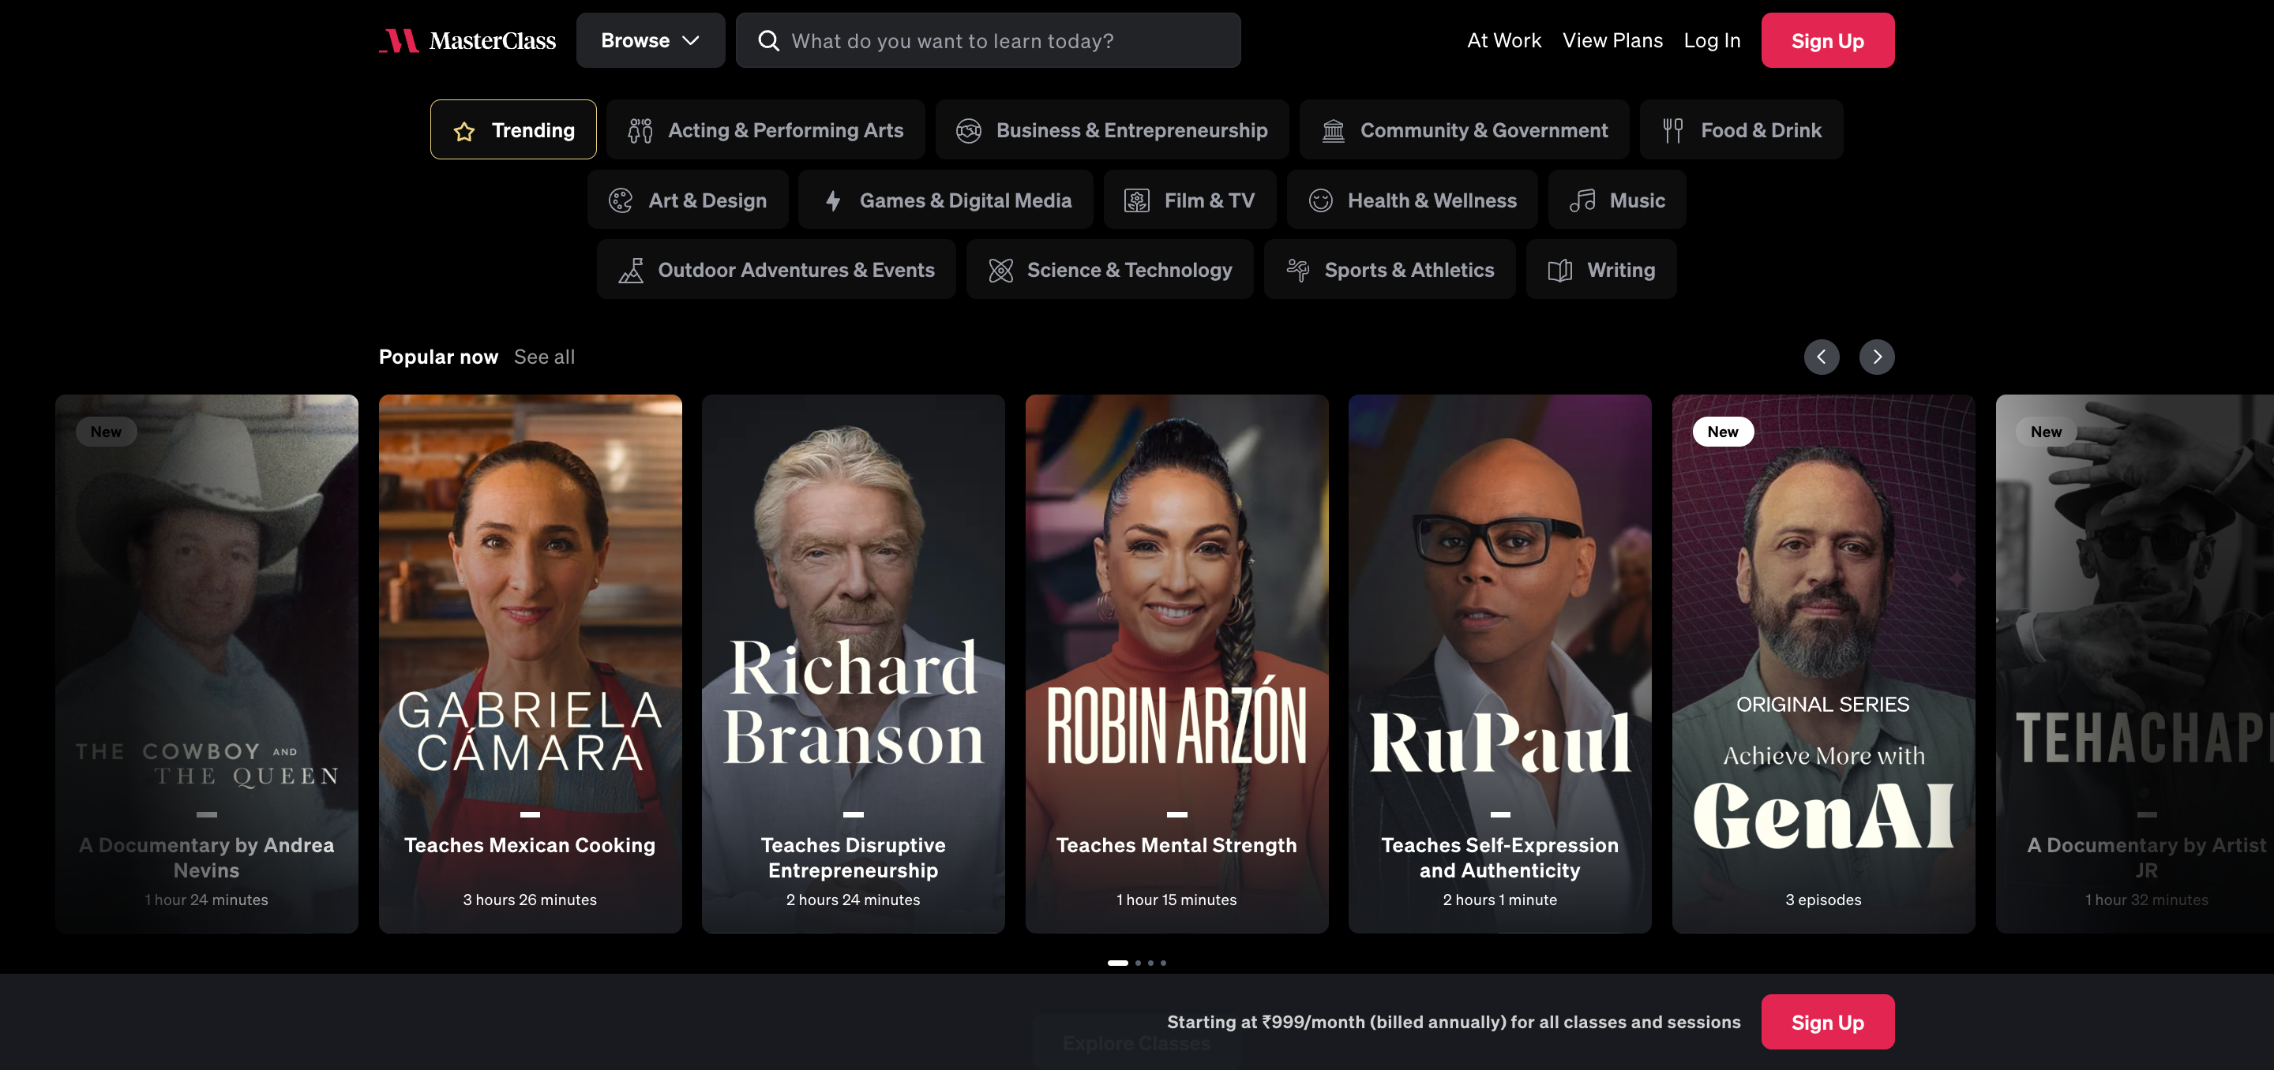This screenshot has width=2274, height=1070.
Task: Open Robin Arzón Mental Strength class
Action: pos(1176,664)
